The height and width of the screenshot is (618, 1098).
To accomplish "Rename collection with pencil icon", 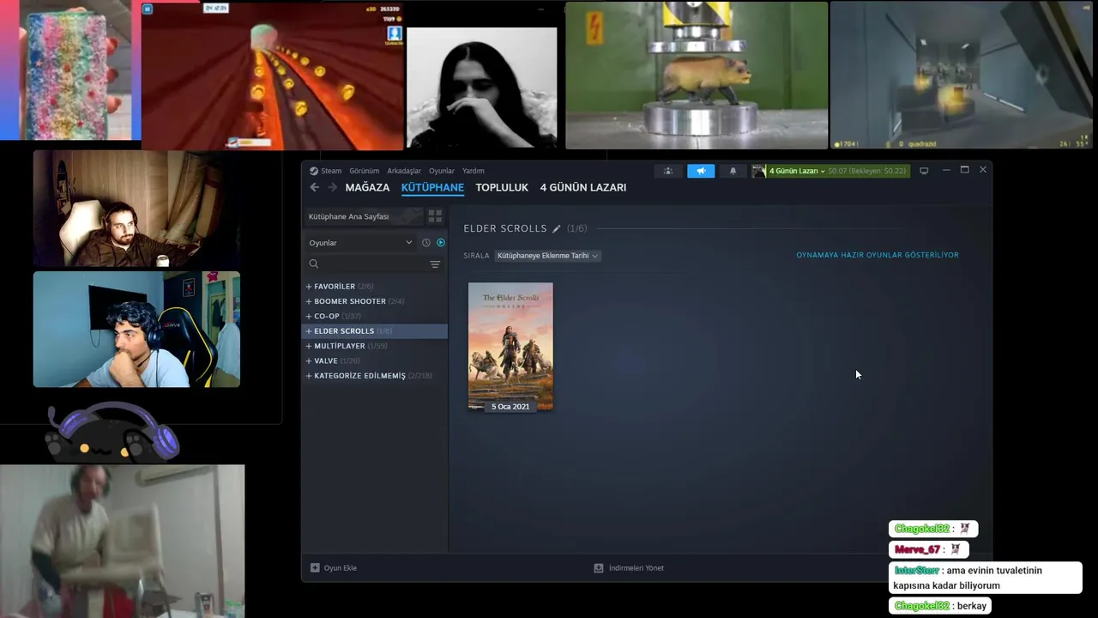I will (x=557, y=228).
